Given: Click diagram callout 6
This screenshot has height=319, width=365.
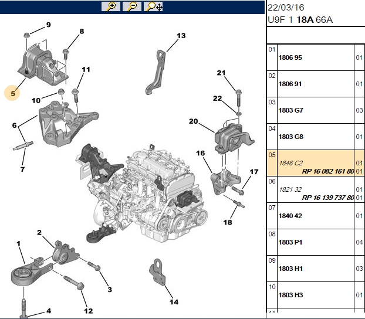Looking at the screenshot, I should pyautogui.click(x=15, y=125).
